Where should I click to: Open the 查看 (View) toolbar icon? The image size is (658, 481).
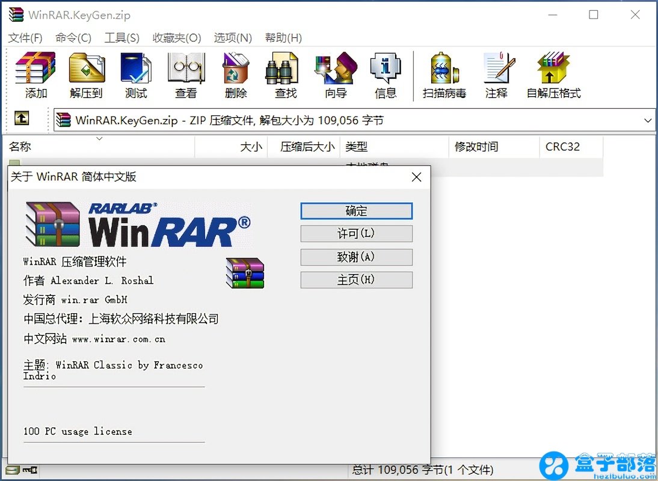point(186,75)
